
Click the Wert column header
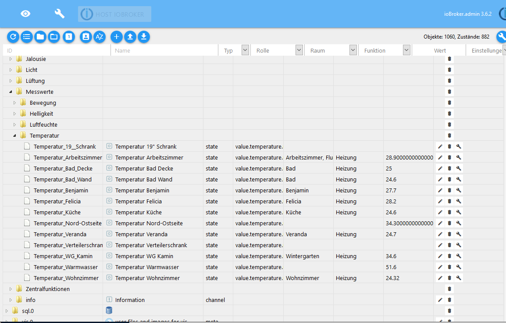tap(439, 51)
